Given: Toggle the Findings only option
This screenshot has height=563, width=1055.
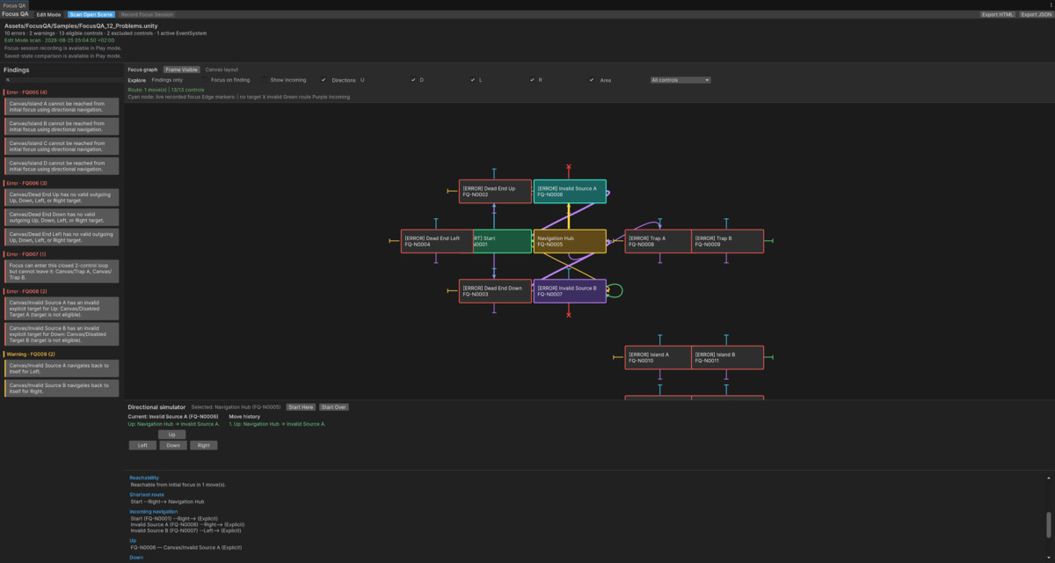Looking at the screenshot, I should (x=204, y=80).
